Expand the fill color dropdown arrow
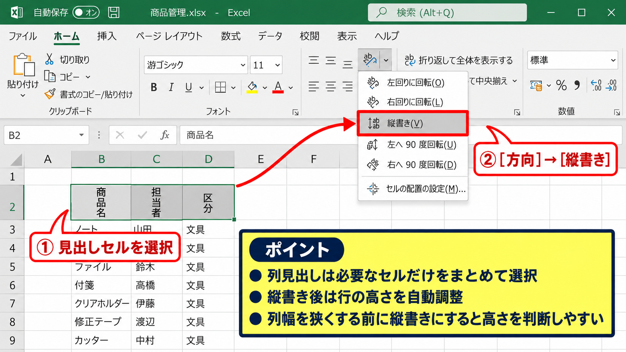 (x=265, y=88)
